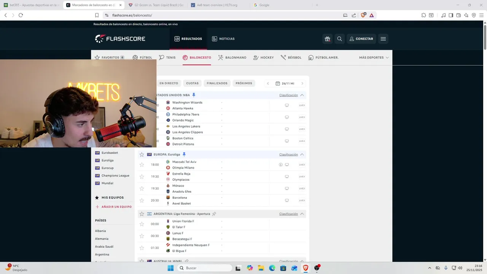
Task: Open File Explorer from the taskbar
Action: [261, 268]
